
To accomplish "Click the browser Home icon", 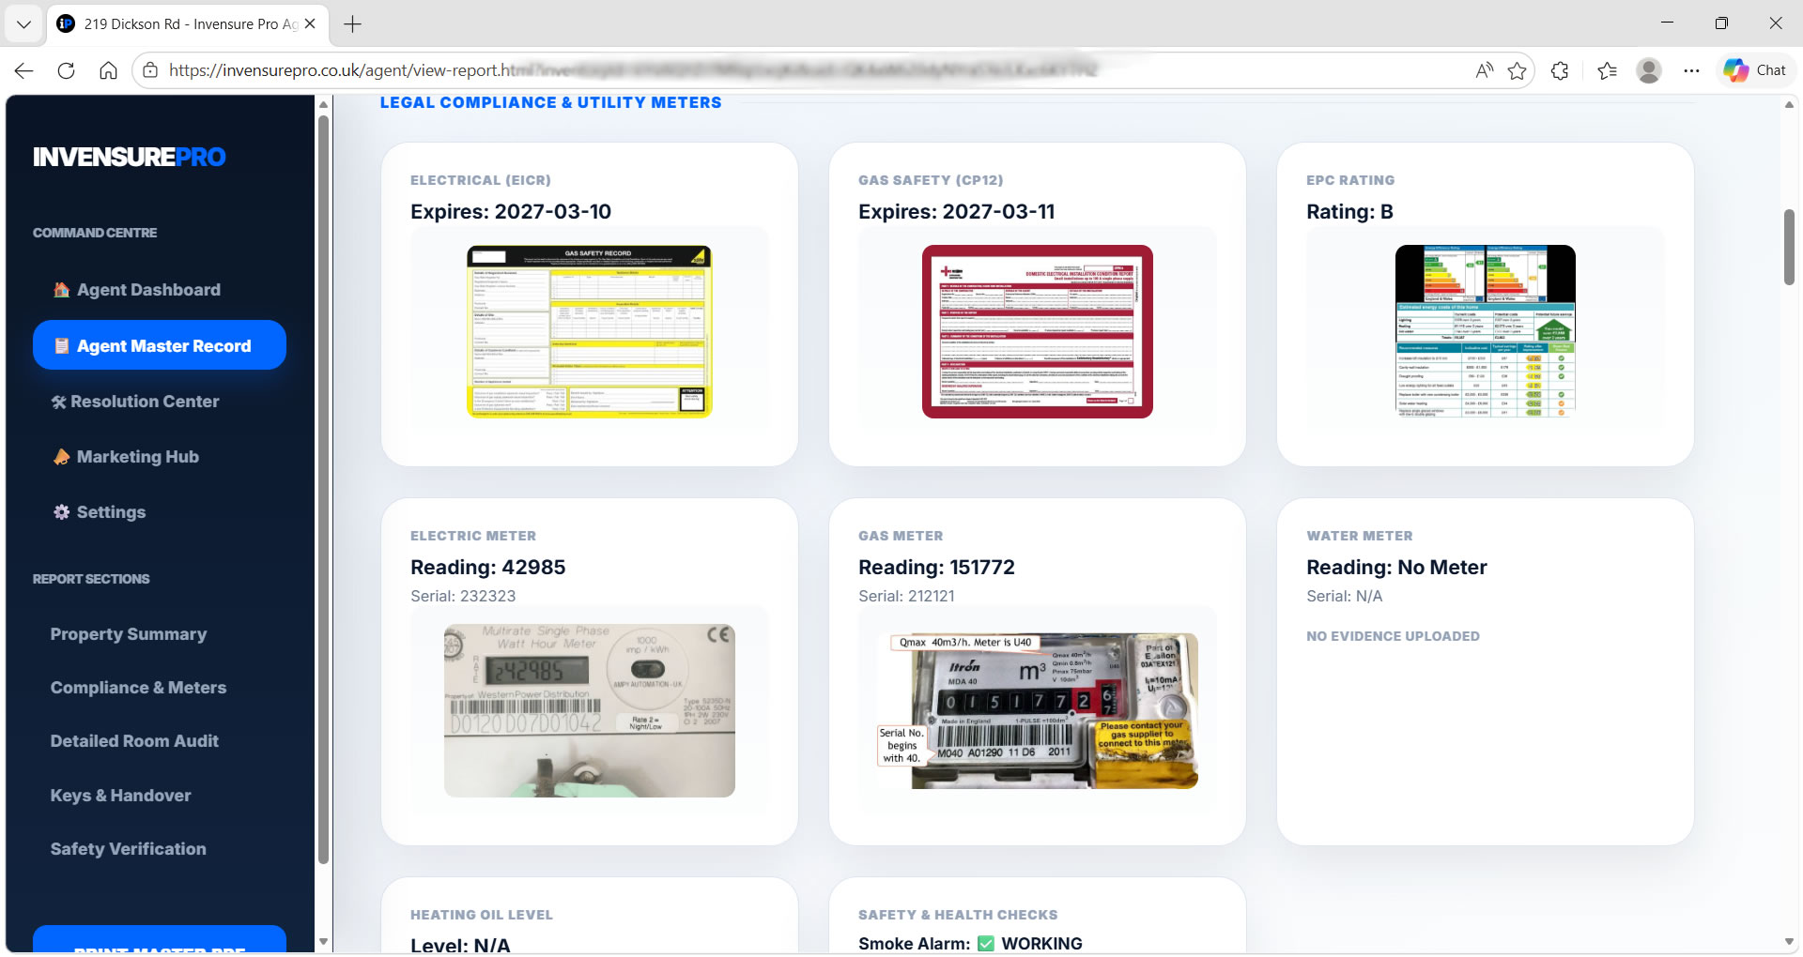I will coord(108,70).
